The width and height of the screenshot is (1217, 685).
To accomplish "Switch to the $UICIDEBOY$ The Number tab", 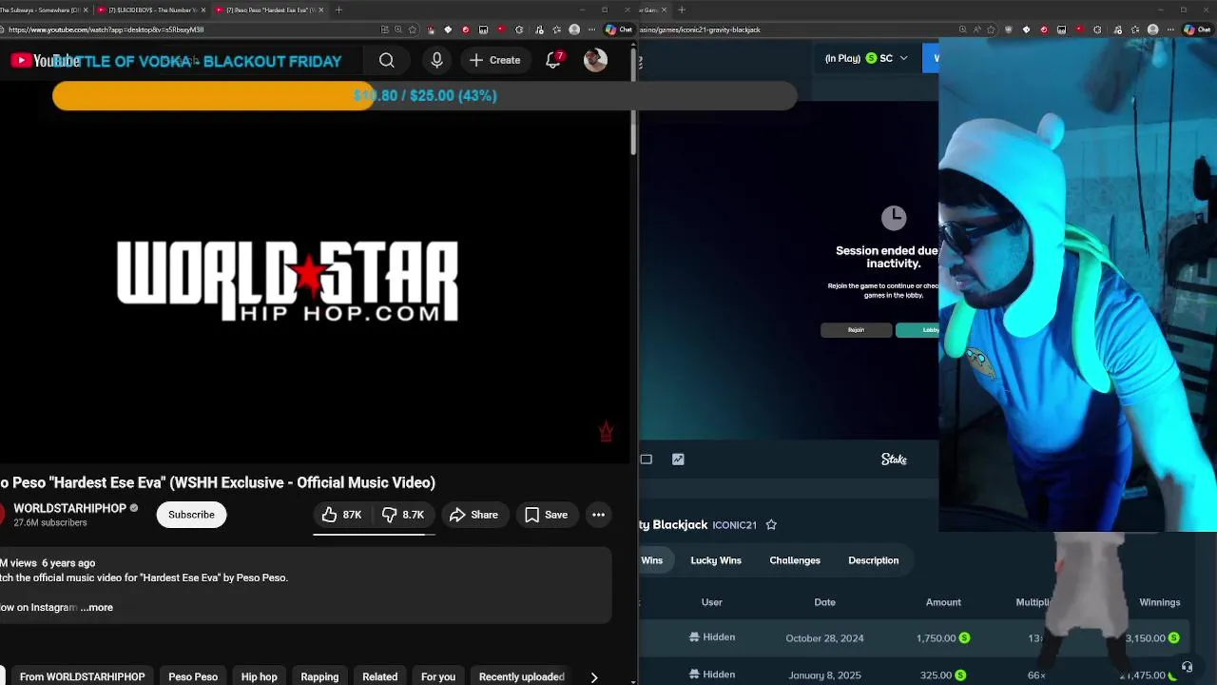I will tap(150, 10).
